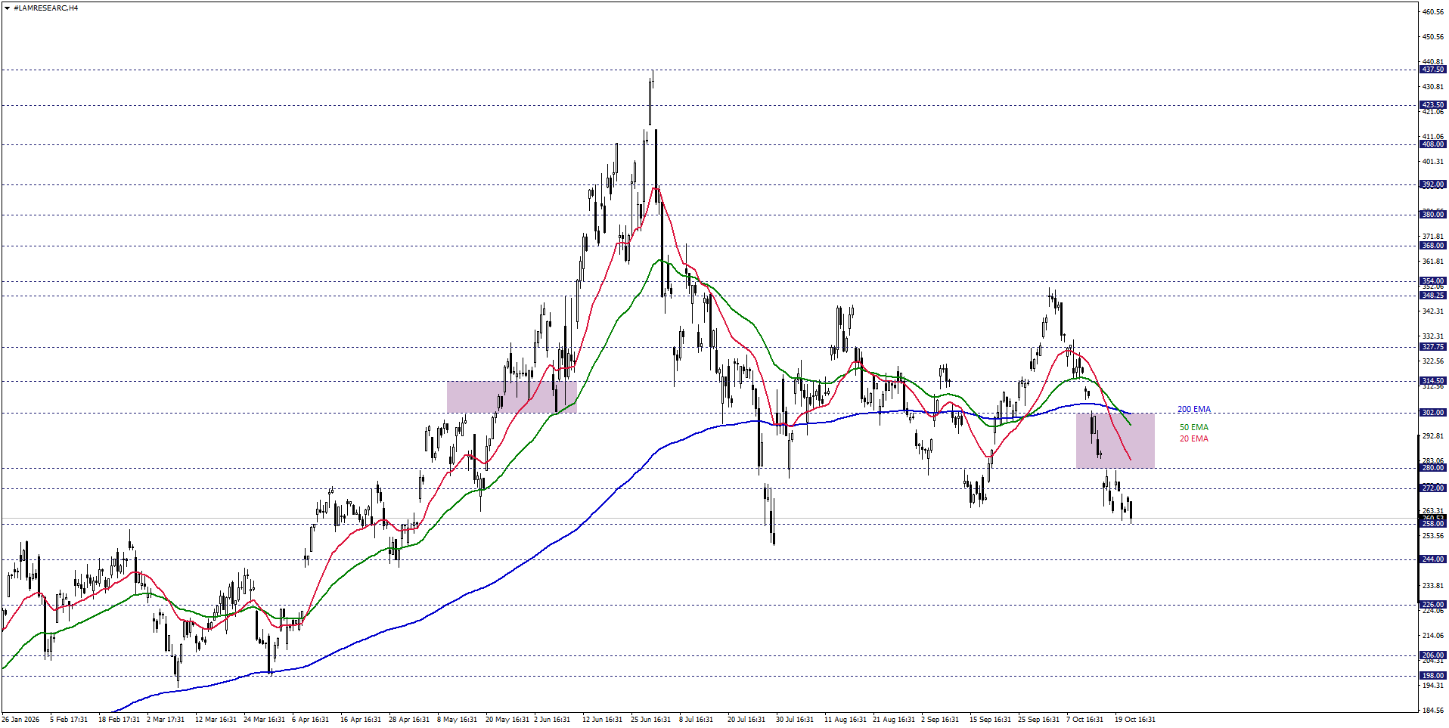Select the 200 EMA text label
This screenshot has height=728, width=1449.
1193,410
